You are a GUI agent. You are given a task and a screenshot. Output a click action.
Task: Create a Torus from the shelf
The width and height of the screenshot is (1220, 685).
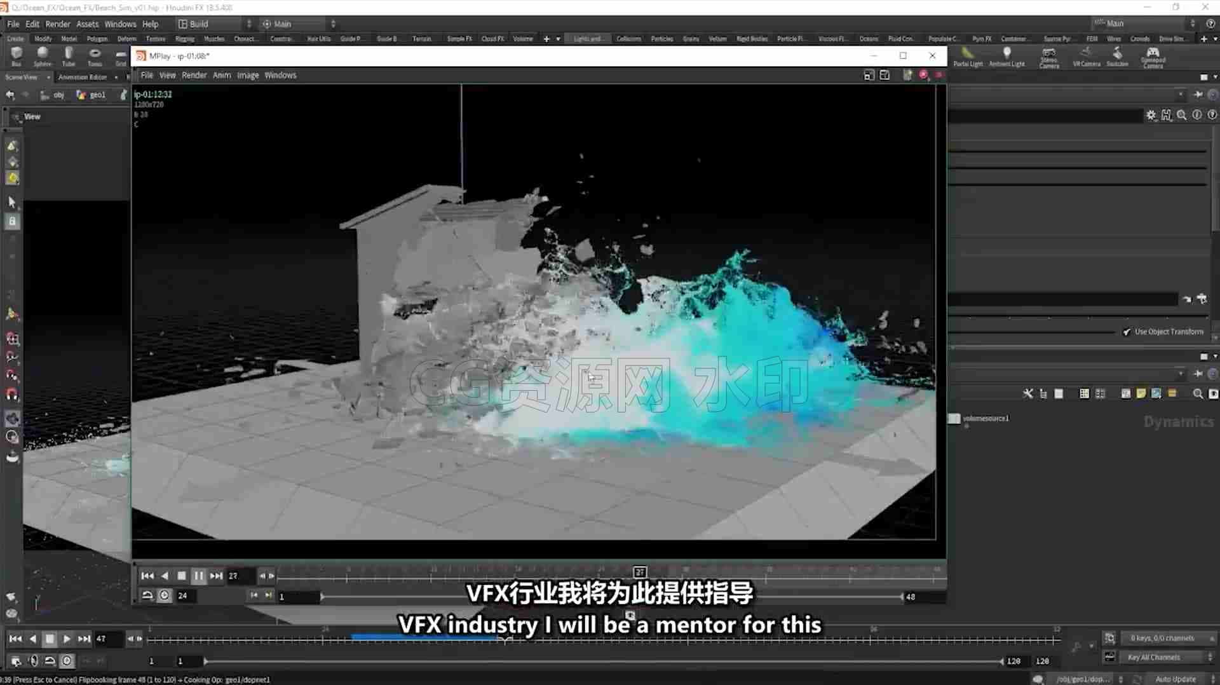(95, 56)
